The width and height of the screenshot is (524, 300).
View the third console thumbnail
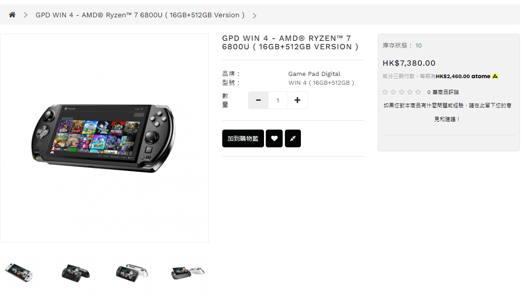coord(132,272)
